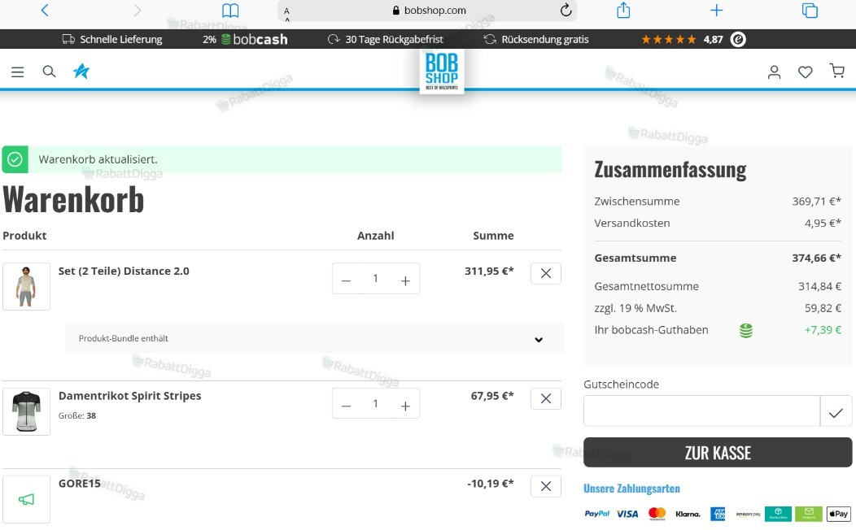Click the Gutscheincode input field
This screenshot has width=856, height=530.
(701, 411)
